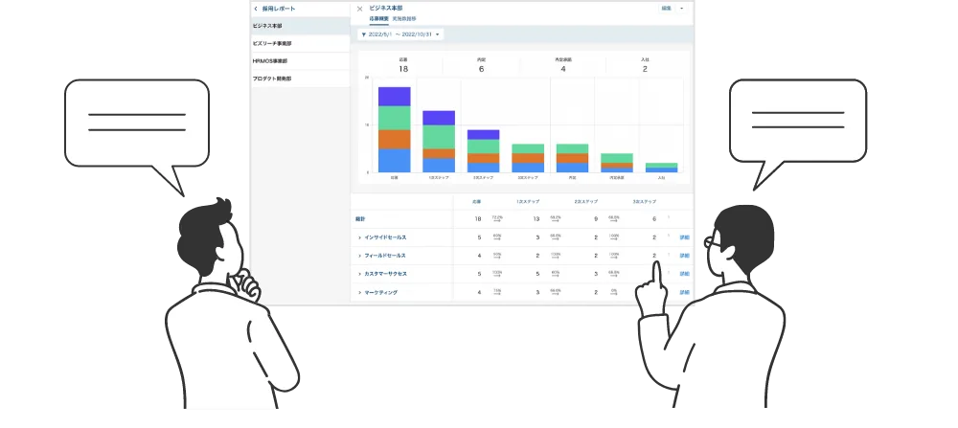Click the purple segment of the tallest bar
Screen dimensions: 958x428
(x=394, y=96)
